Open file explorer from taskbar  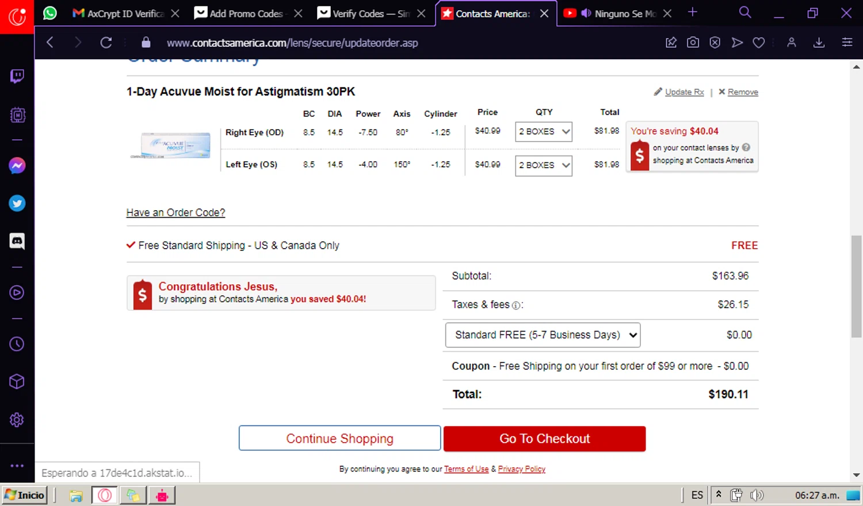tap(76, 496)
